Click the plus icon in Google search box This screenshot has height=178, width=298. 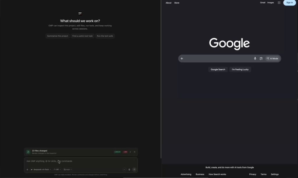click(x=182, y=59)
